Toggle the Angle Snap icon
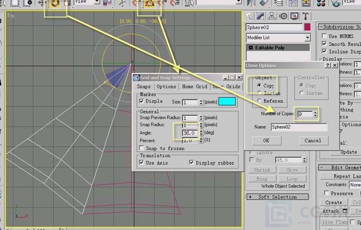The height and width of the screenshot is (230, 361). click(x=149, y=3)
